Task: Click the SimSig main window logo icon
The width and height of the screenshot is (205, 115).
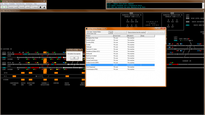Action: pos(1,1)
